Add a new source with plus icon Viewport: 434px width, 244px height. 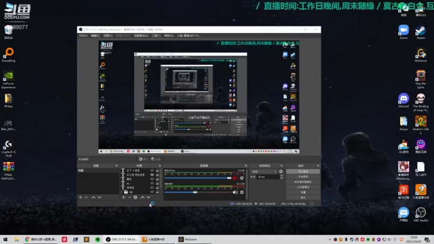point(124,197)
